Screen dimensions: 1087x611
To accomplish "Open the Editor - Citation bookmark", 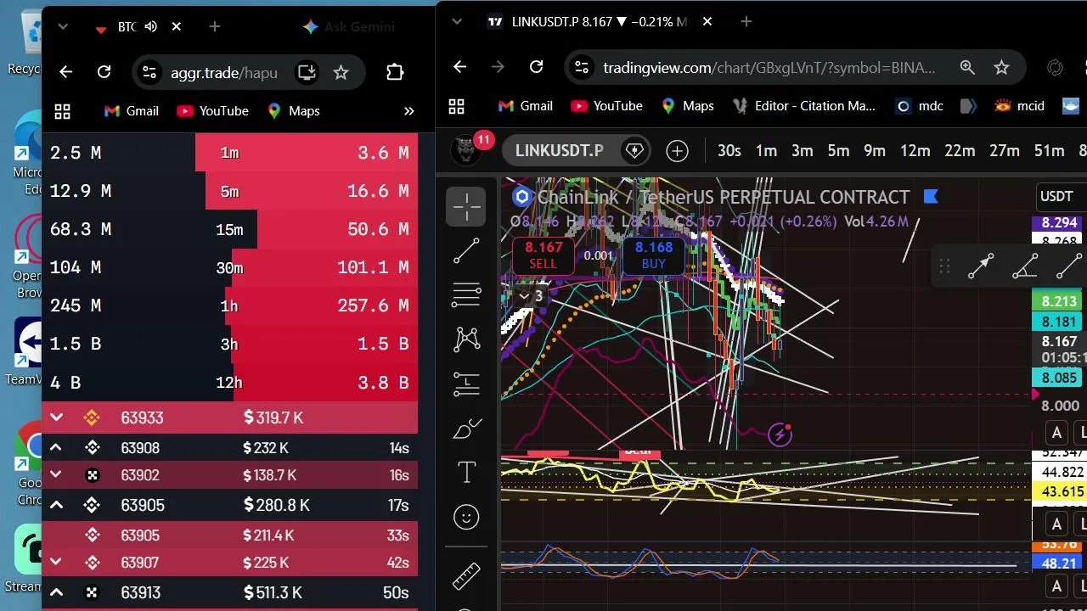I will [x=804, y=106].
